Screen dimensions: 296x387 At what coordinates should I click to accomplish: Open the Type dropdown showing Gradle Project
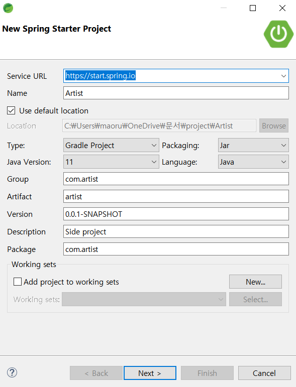(111, 145)
